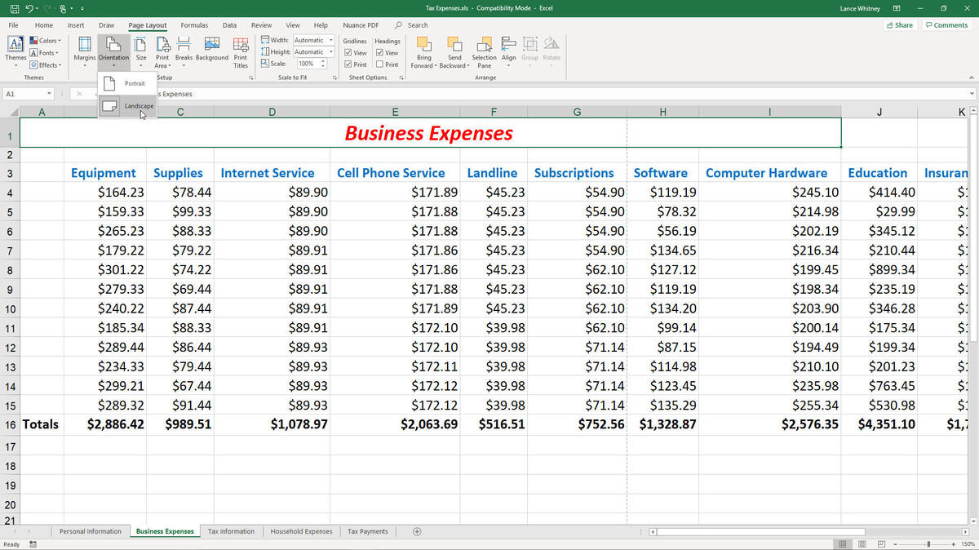979x550 pixels.
Task: Switch to the Household Expenses sheet tab
Action: [x=301, y=531]
